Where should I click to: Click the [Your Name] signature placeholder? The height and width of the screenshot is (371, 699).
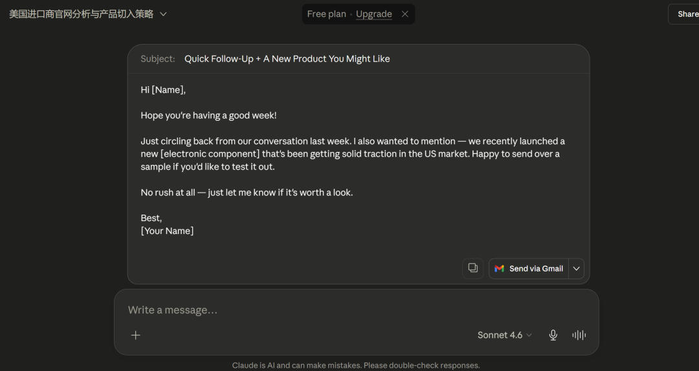pyautogui.click(x=167, y=231)
